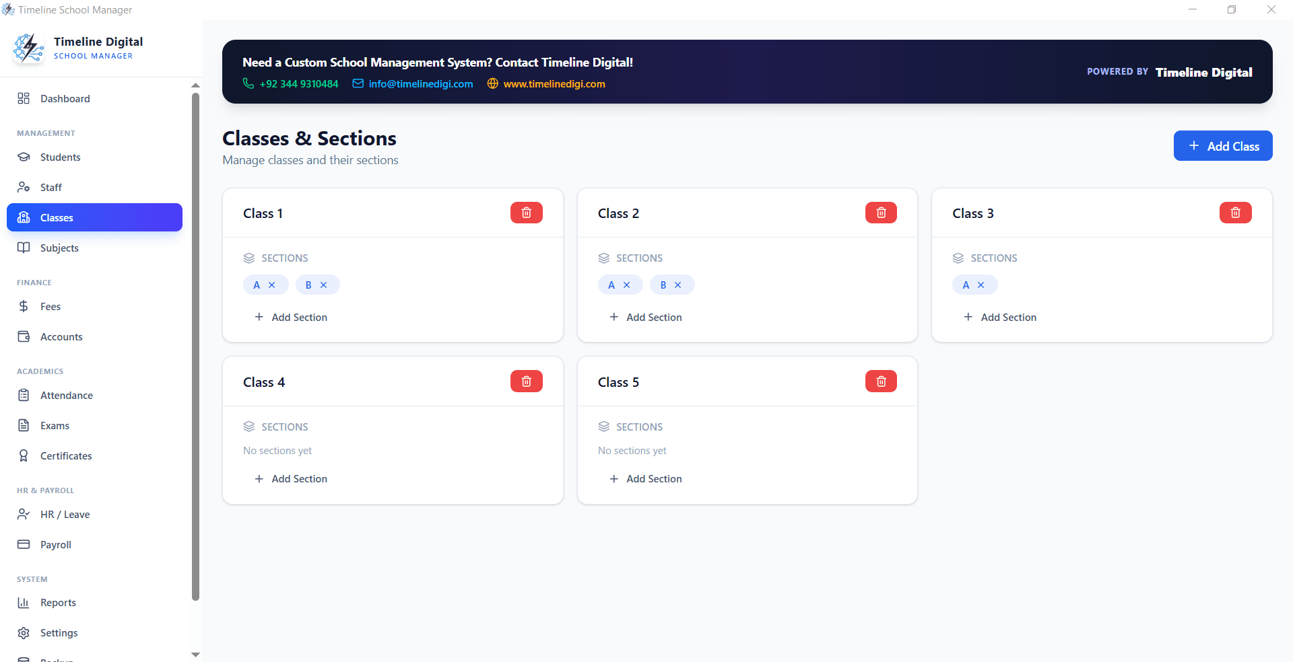Screen dimensions: 1293x662
Task: Delete Class 5 using its trash icon
Action: pyautogui.click(x=880, y=381)
